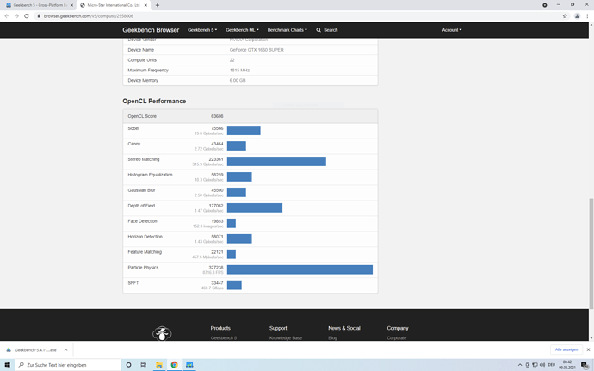Click the OpenCL Performance heading
This screenshot has height=371, width=594.
(154, 102)
